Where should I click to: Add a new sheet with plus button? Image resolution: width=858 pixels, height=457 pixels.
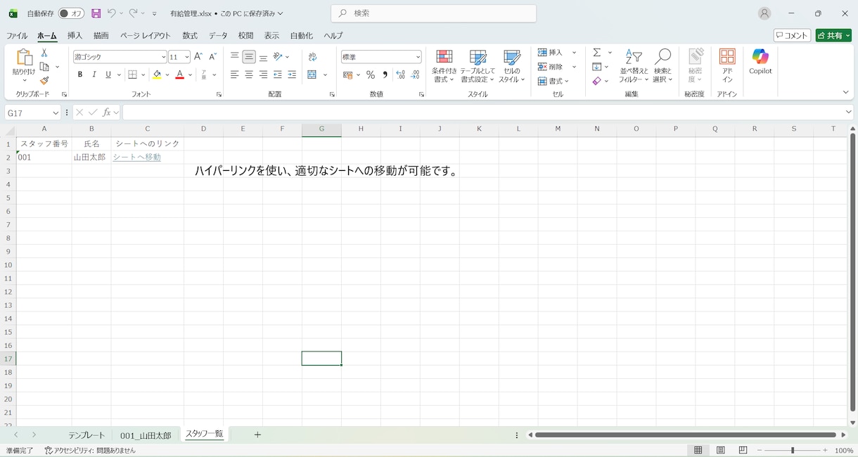tap(257, 435)
